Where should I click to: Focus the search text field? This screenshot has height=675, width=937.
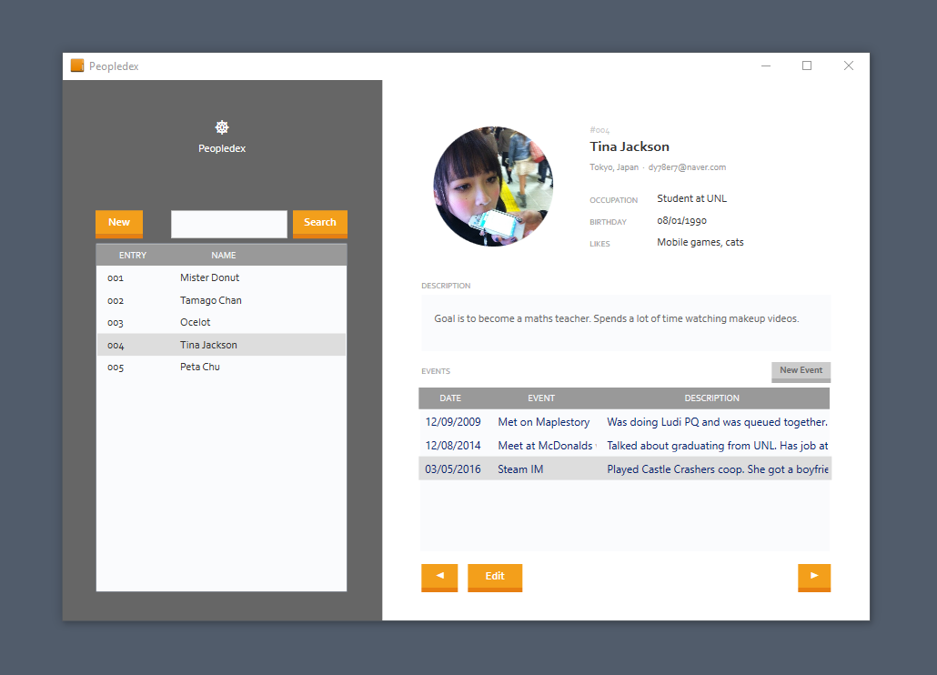229,224
